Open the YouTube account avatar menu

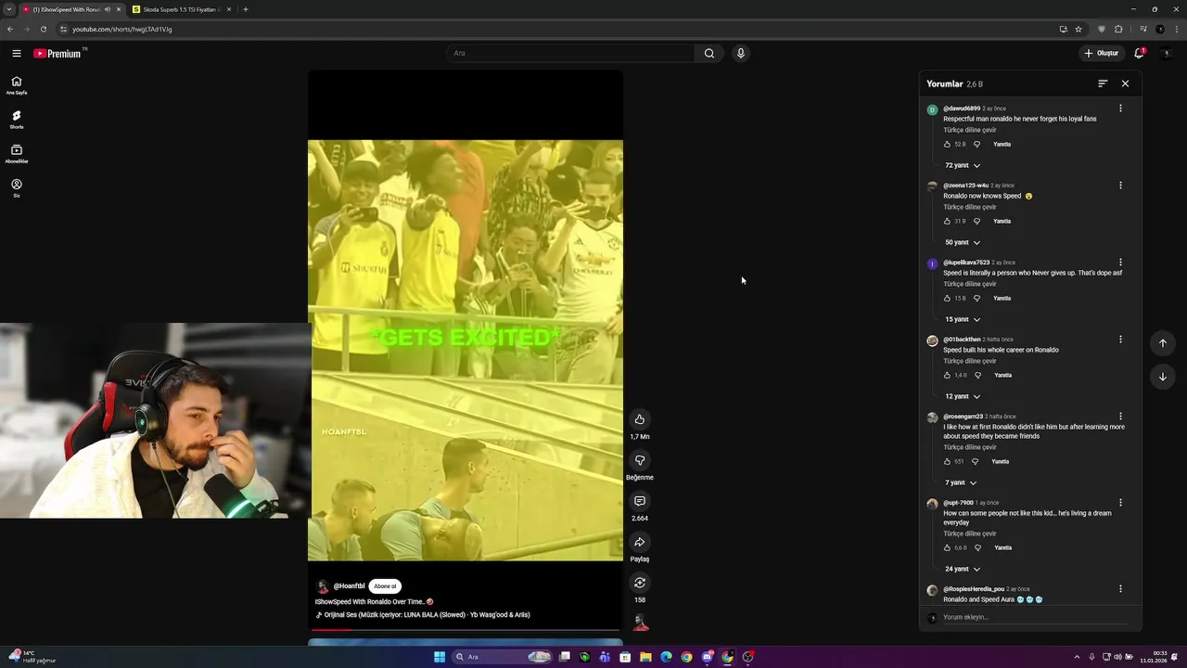tap(1166, 53)
